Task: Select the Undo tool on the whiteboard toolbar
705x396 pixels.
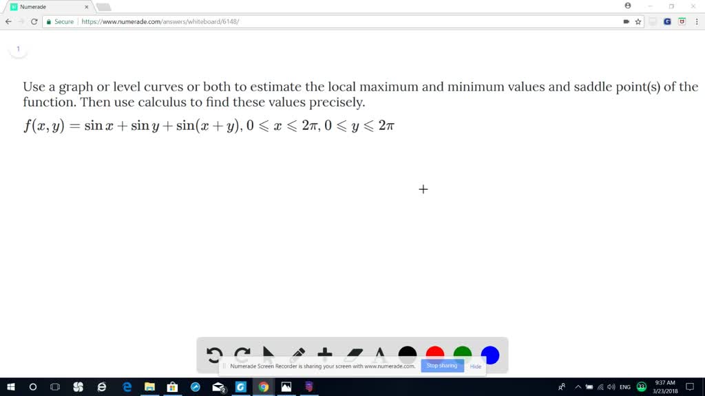Action: (x=213, y=353)
